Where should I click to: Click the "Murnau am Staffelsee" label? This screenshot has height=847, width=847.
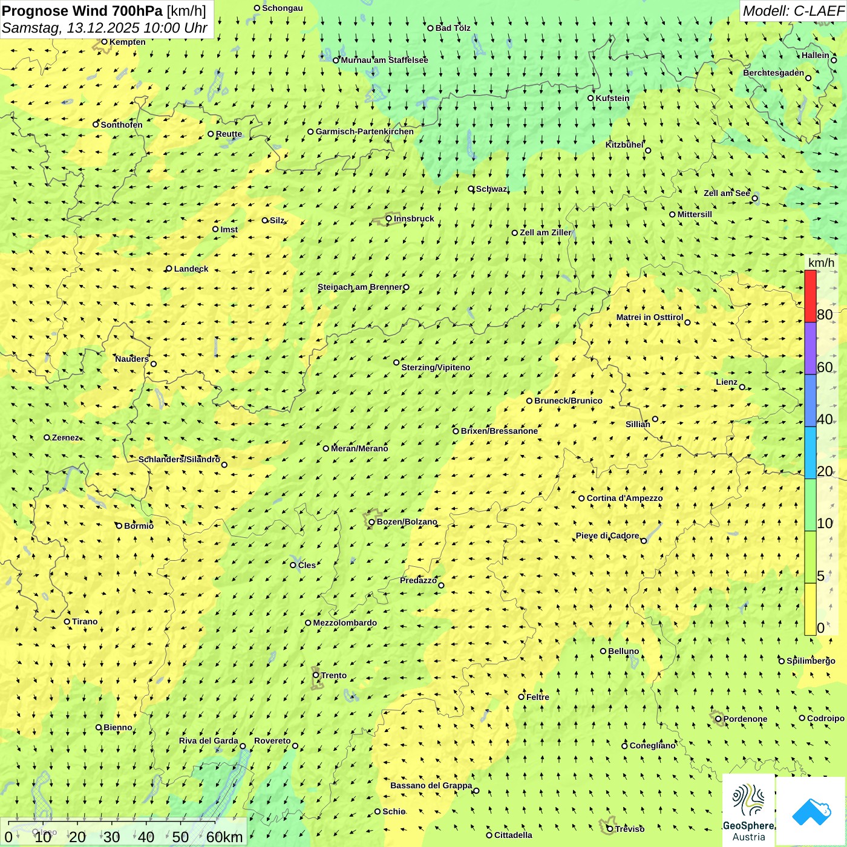click(x=385, y=60)
